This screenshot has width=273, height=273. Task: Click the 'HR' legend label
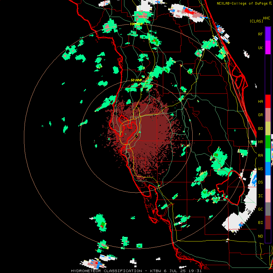pyautogui.click(x=260, y=142)
